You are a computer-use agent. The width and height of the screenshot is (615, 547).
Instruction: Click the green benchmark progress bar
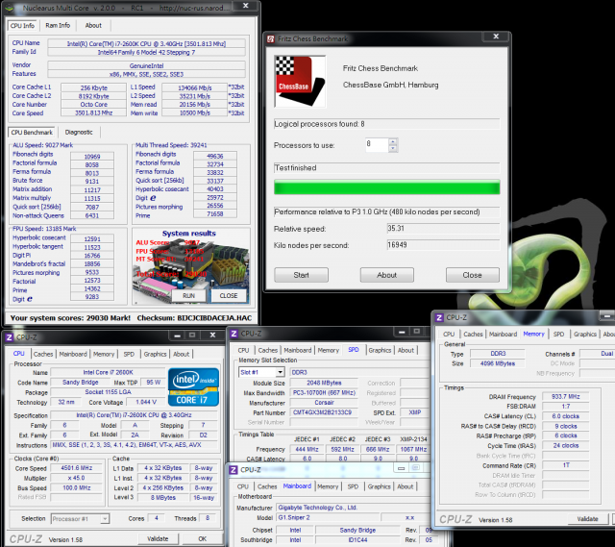tap(386, 187)
